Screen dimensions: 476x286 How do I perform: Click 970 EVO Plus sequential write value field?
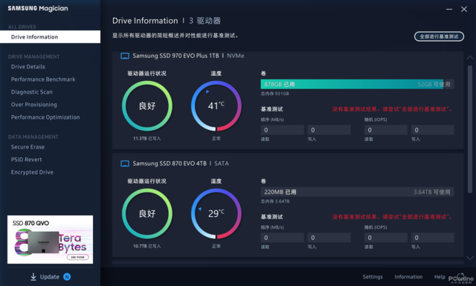coord(329,130)
